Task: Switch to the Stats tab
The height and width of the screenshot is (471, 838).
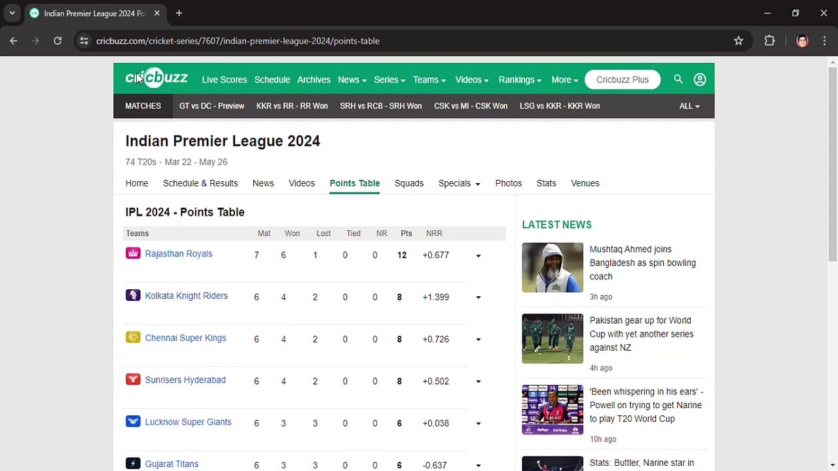Action: point(546,183)
